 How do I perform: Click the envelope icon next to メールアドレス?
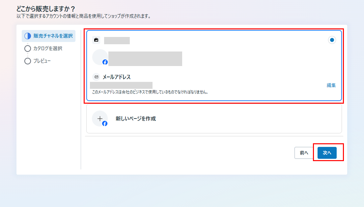tap(96, 77)
